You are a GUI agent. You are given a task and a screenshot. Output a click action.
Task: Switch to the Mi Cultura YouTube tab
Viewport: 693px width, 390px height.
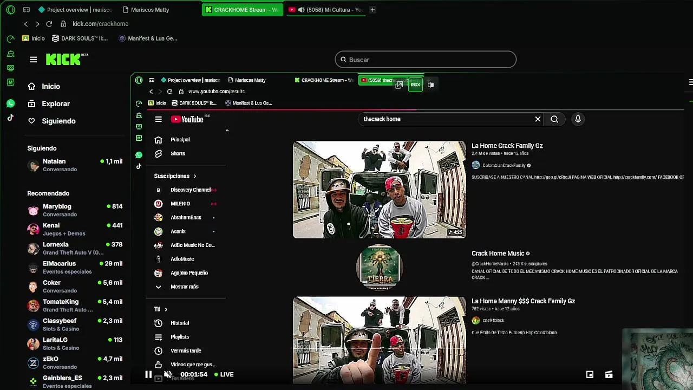pyautogui.click(x=326, y=10)
